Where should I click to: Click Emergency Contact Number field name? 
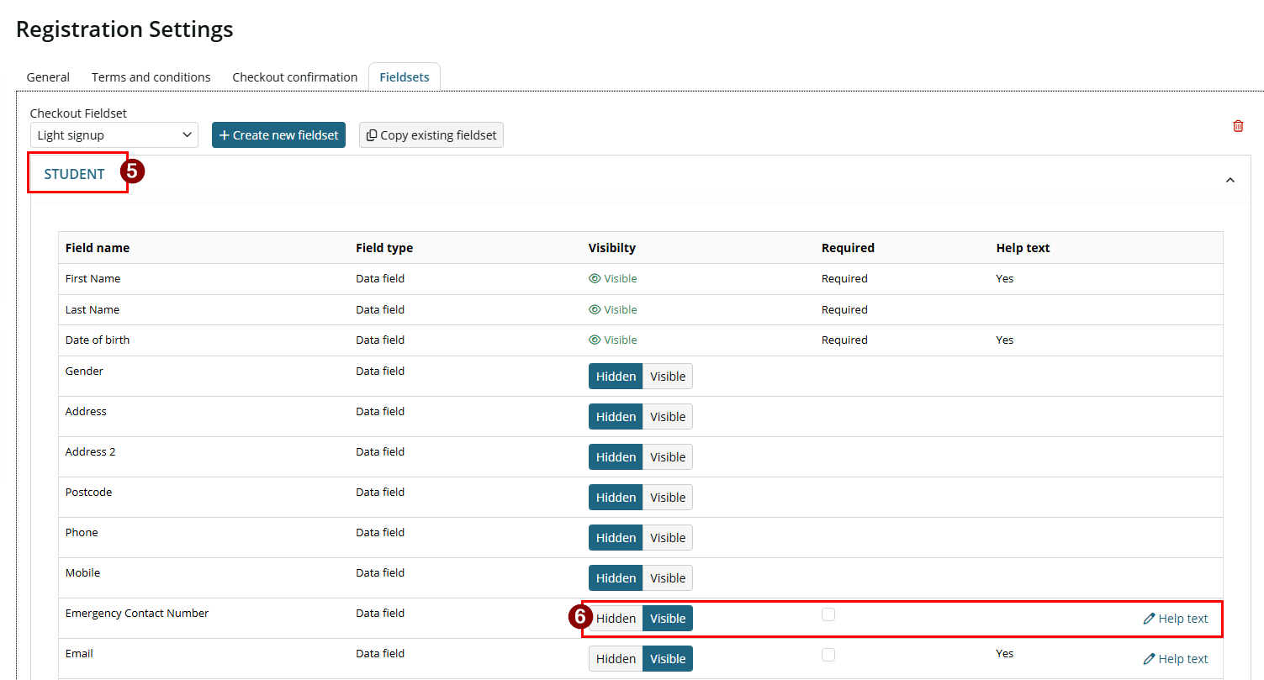137,614
